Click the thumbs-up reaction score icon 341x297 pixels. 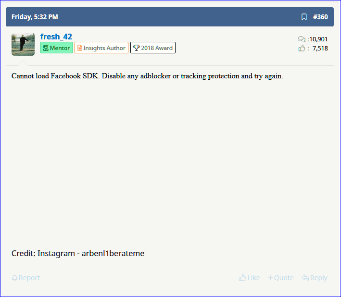tap(302, 48)
